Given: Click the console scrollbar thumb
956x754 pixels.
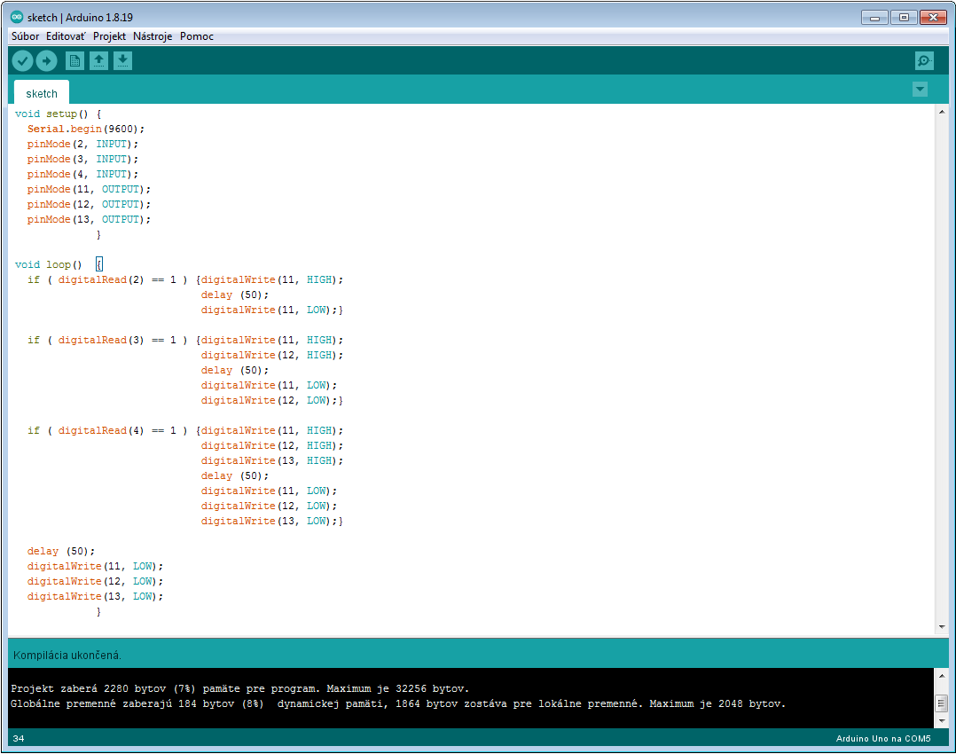Looking at the screenshot, I should pos(942,703).
